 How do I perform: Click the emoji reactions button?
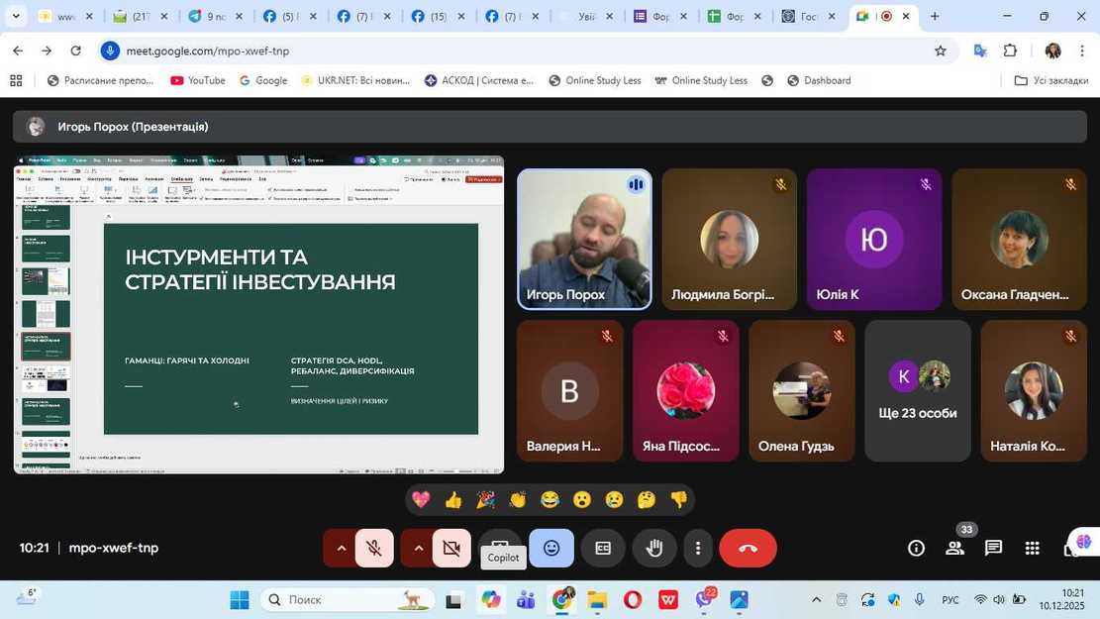click(551, 548)
